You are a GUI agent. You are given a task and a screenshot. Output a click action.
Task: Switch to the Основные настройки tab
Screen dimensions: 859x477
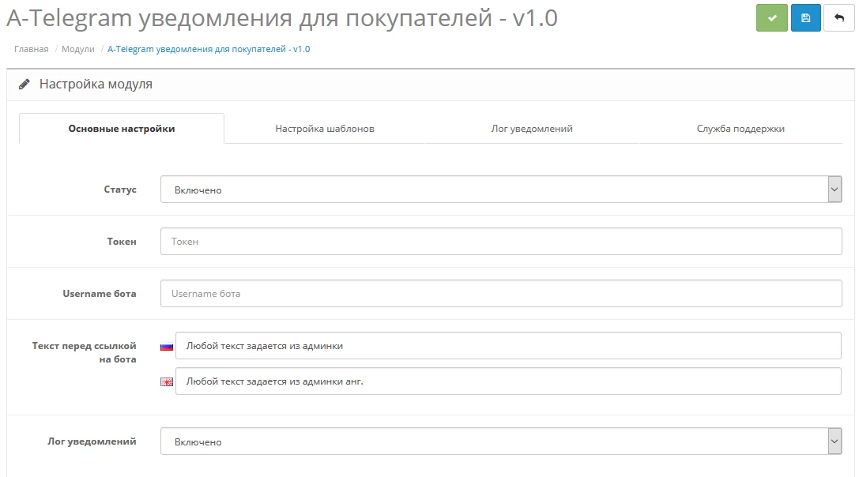pyautogui.click(x=122, y=129)
